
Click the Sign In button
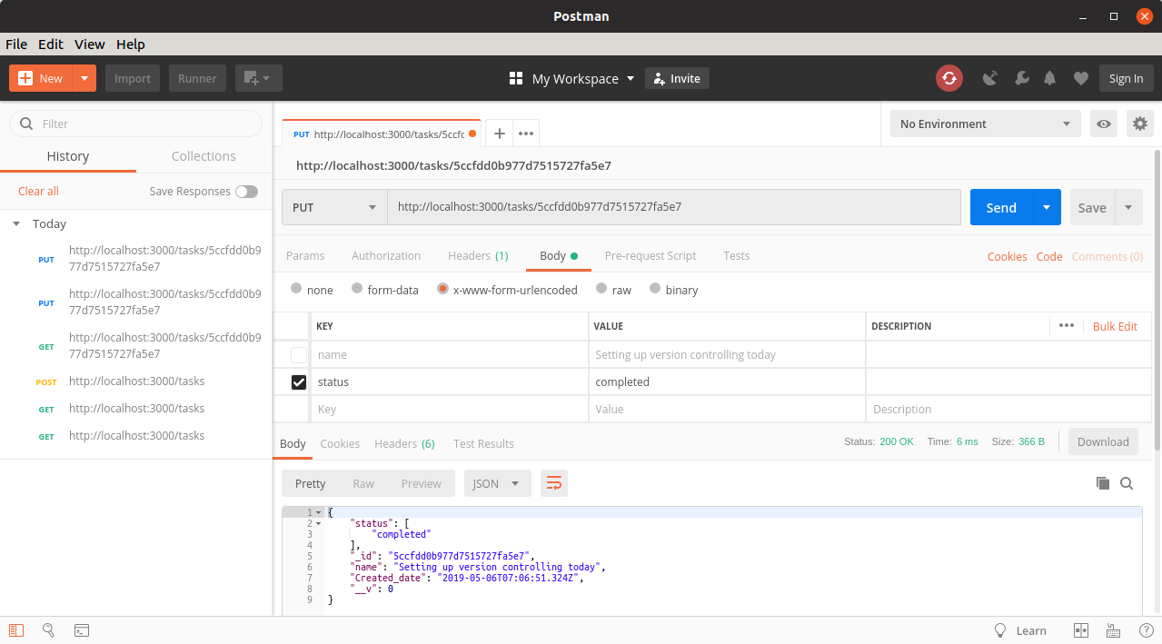(1127, 78)
